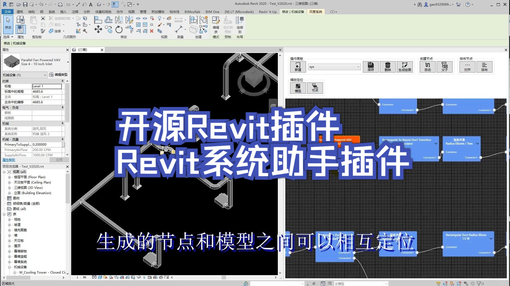Click the Edit Family ribbon button
Image resolution: width=510 pixels, height=286 pixels.
coord(216,24)
